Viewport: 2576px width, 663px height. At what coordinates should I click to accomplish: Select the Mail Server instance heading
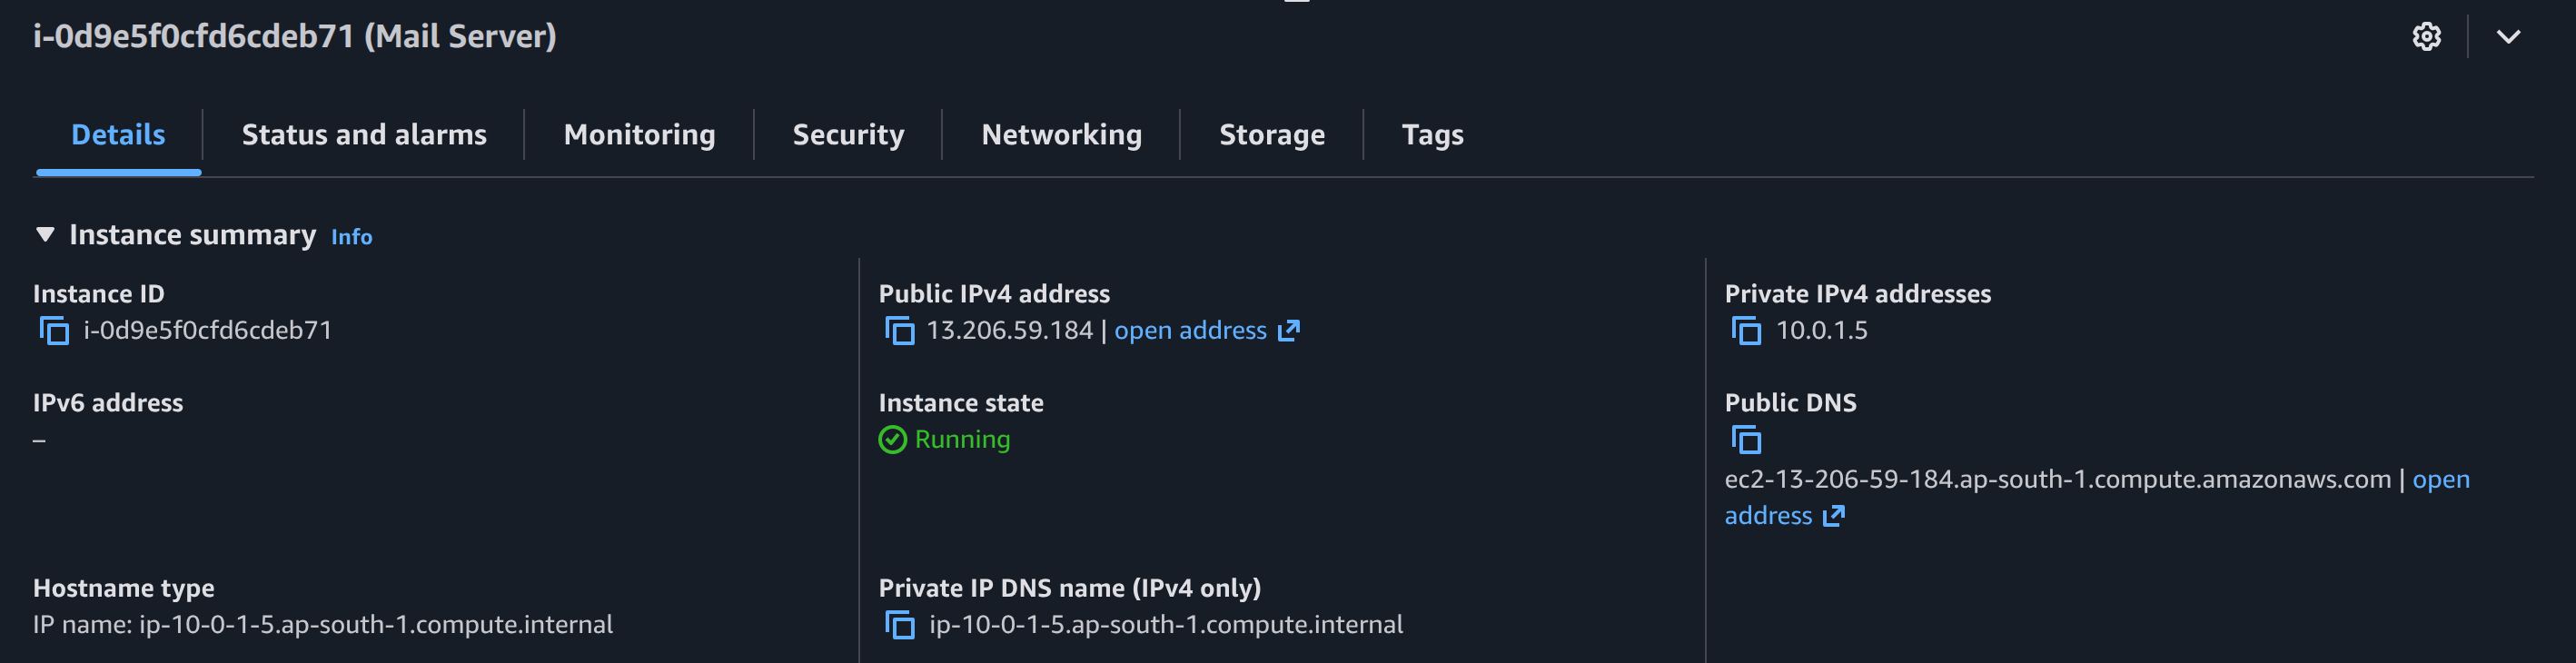(293, 36)
